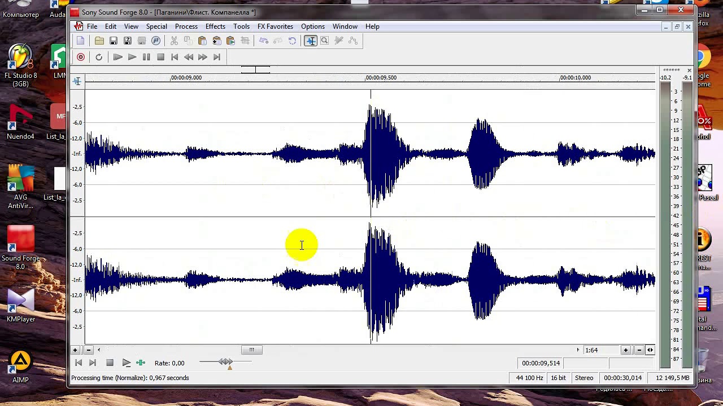Screen dimensions: 723x406
Task: Start recording with the red Record button
Action: pos(81,57)
